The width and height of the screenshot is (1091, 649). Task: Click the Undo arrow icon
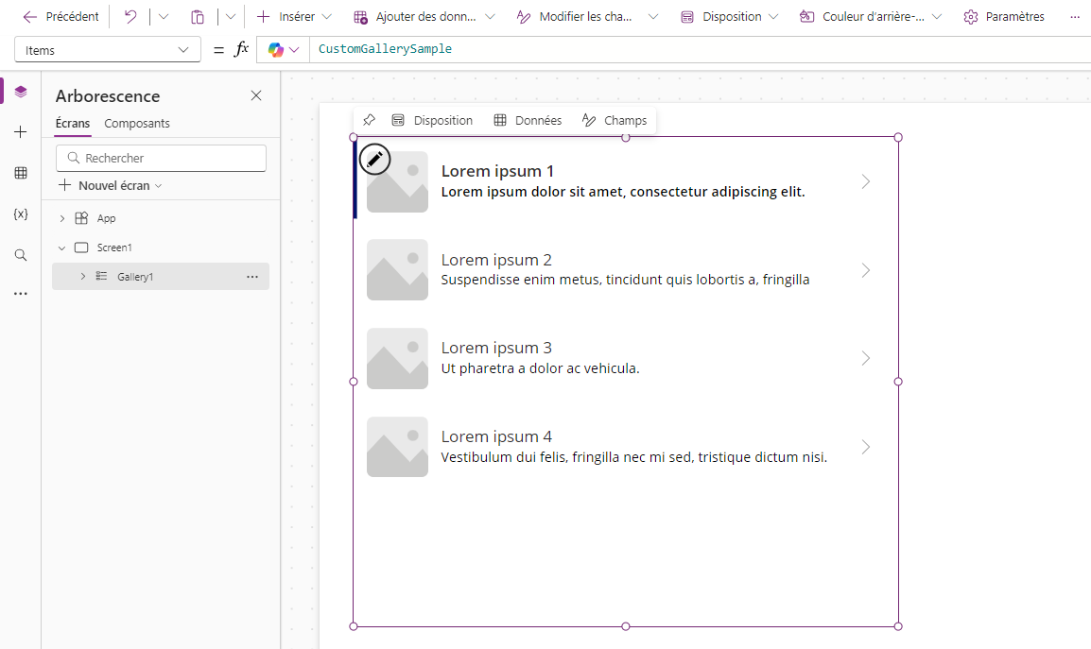[130, 17]
